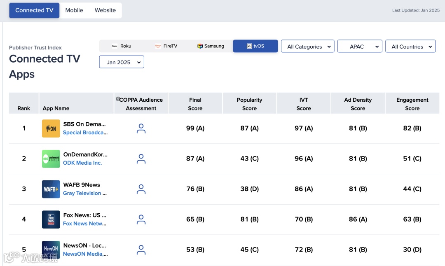The image size is (445, 266).
Task: Expand the Jan 2025 date selector
Action: pos(122,62)
